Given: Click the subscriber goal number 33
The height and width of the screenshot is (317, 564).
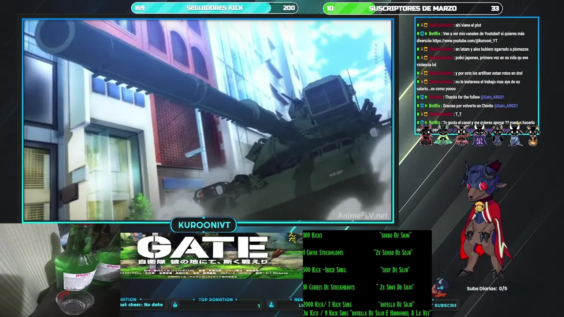Looking at the screenshot, I should tap(495, 8).
